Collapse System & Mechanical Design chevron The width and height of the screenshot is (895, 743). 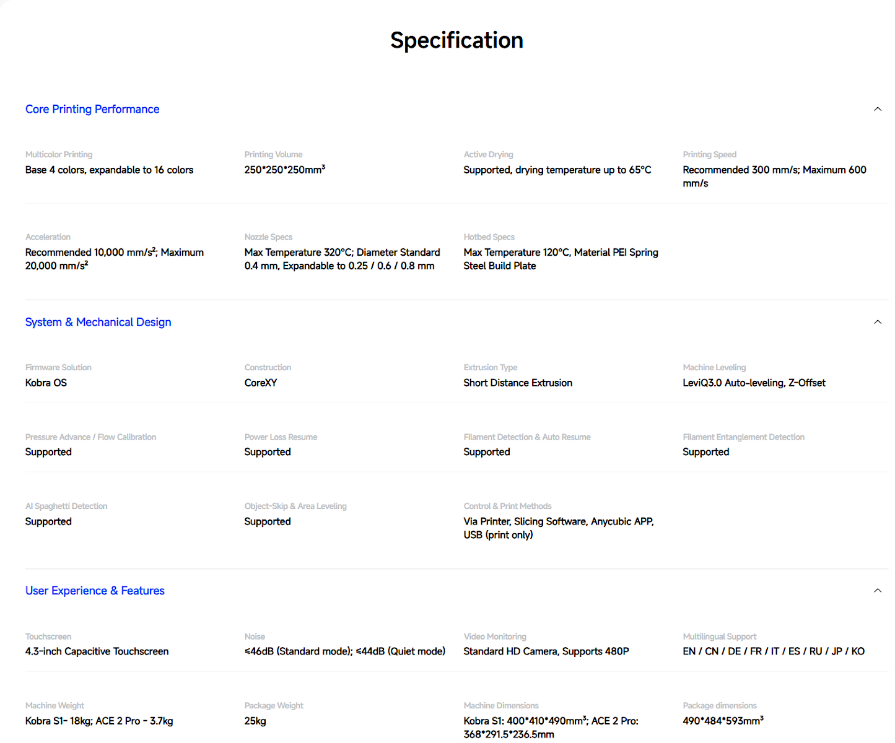tap(877, 322)
